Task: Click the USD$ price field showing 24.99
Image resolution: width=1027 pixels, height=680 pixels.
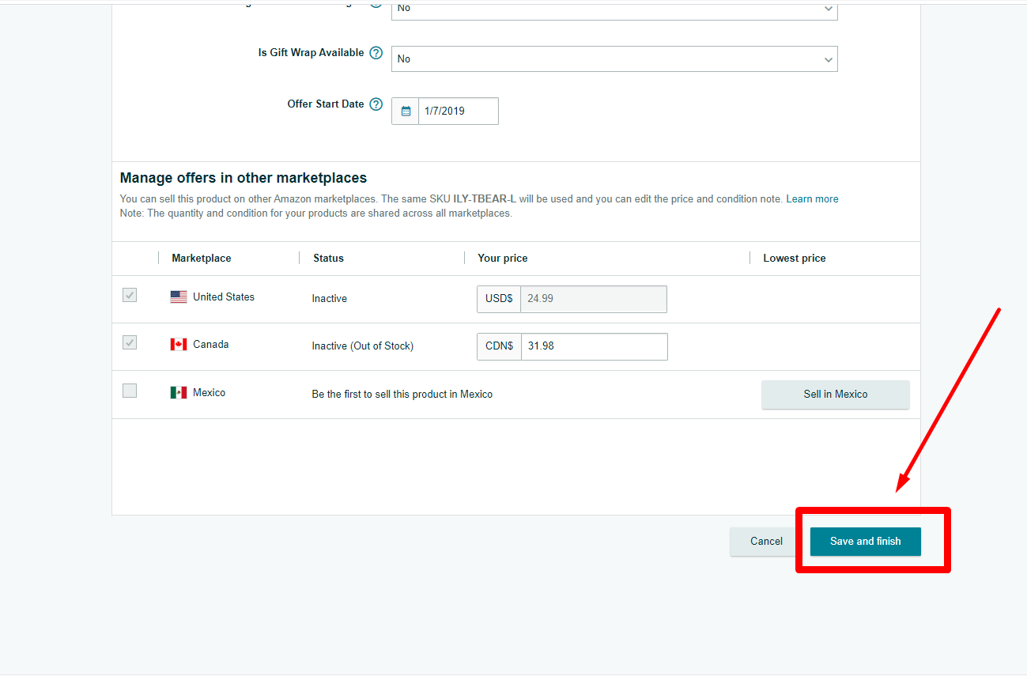Action: tap(594, 299)
